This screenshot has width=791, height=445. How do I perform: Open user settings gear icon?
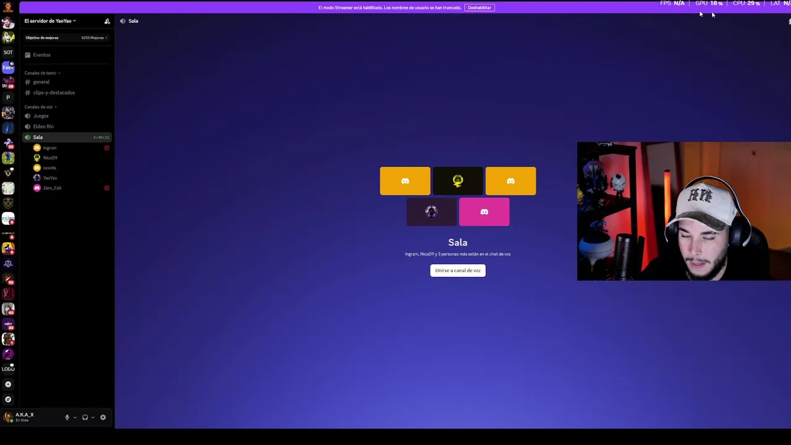[103, 417]
